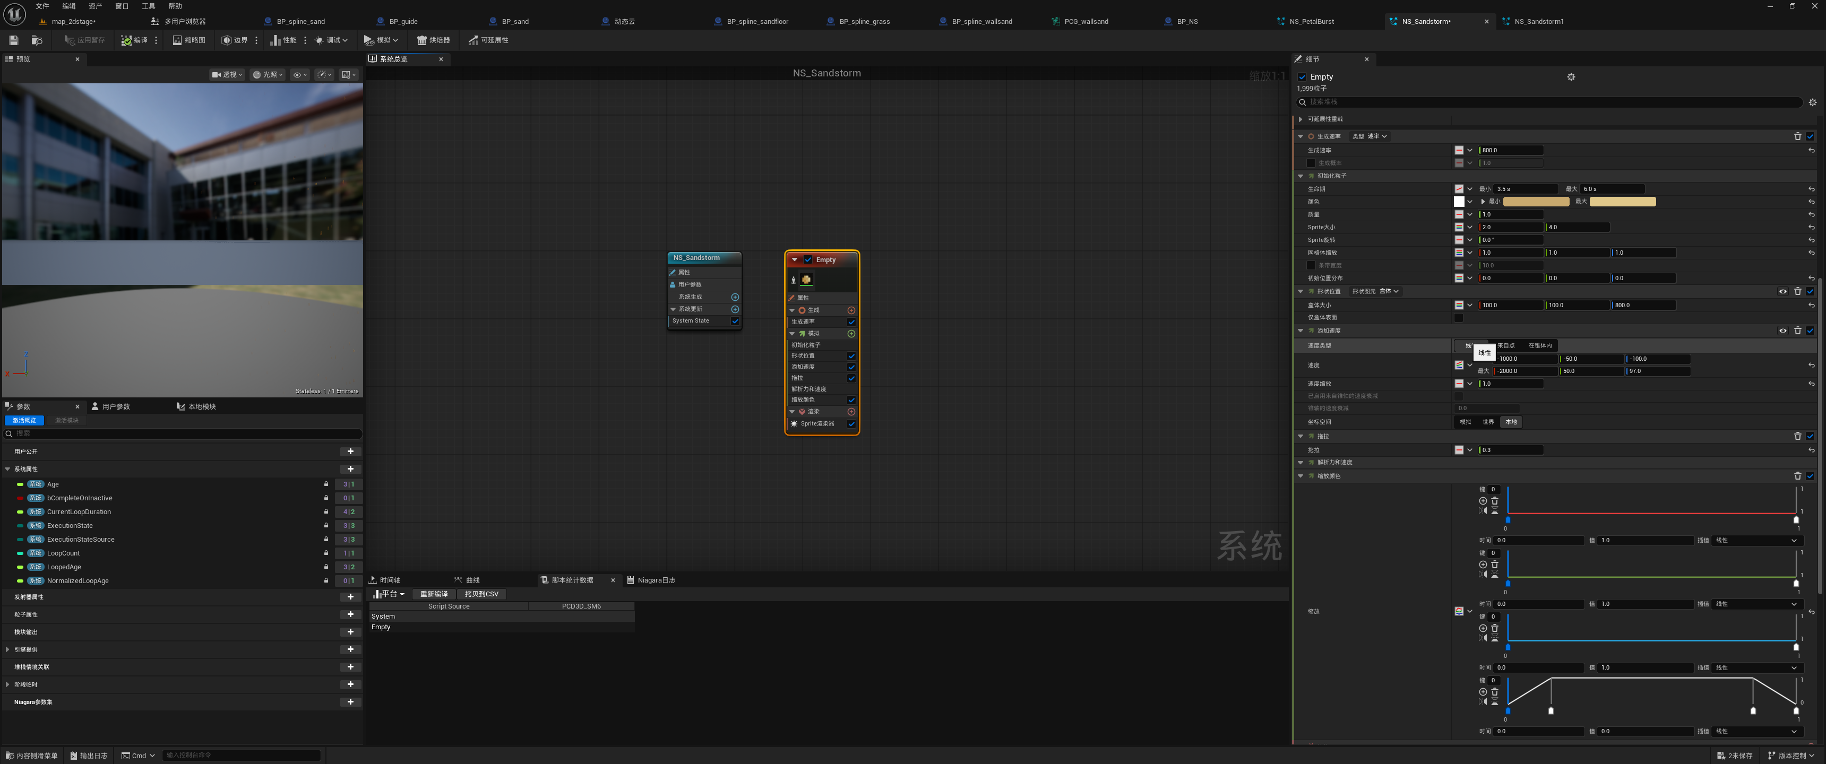Image resolution: width=1826 pixels, height=764 pixels.
Task: Delete the 添加速度 module with trash icon
Action: point(1797,331)
